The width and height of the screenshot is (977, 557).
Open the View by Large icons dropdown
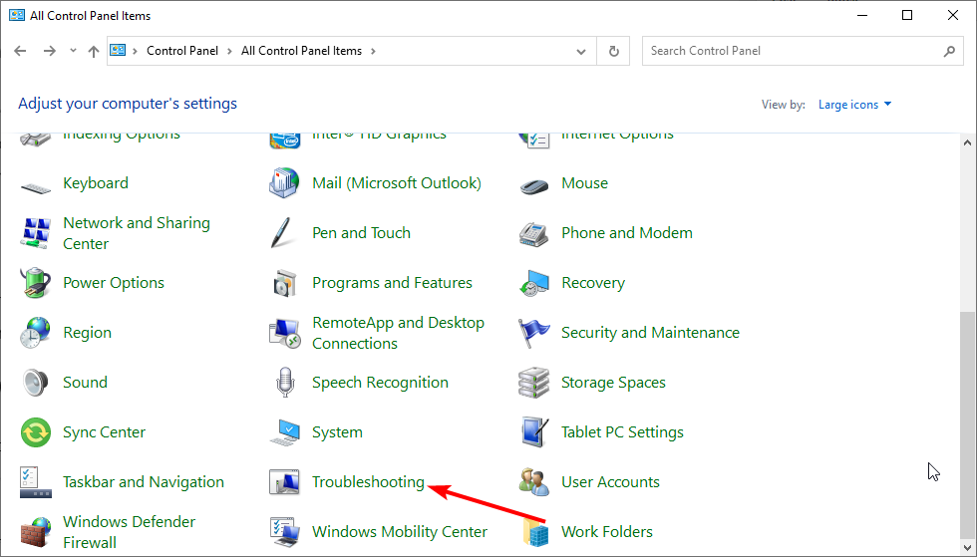click(x=854, y=105)
